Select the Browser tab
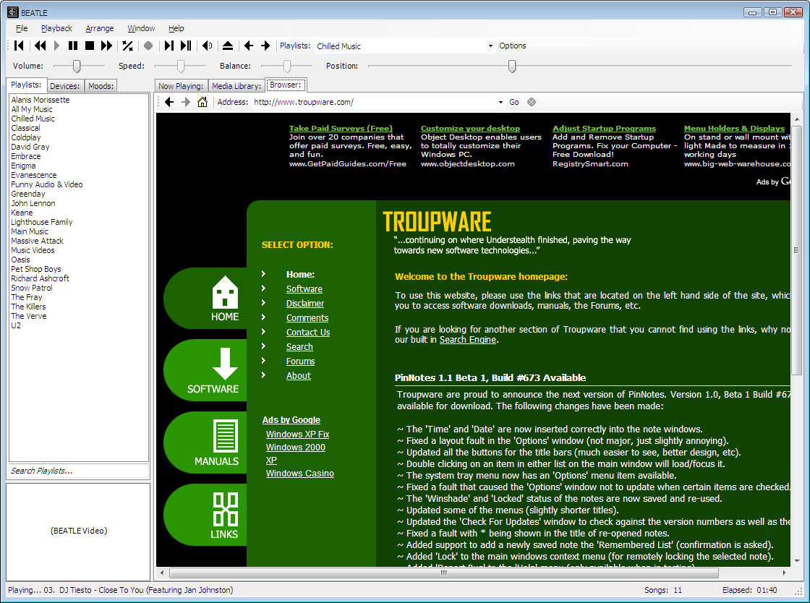810x603 pixels. tap(286, 85)
